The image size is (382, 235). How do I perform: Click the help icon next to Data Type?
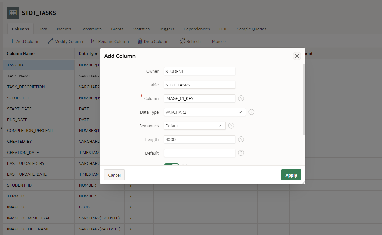(x=251, y=112)
